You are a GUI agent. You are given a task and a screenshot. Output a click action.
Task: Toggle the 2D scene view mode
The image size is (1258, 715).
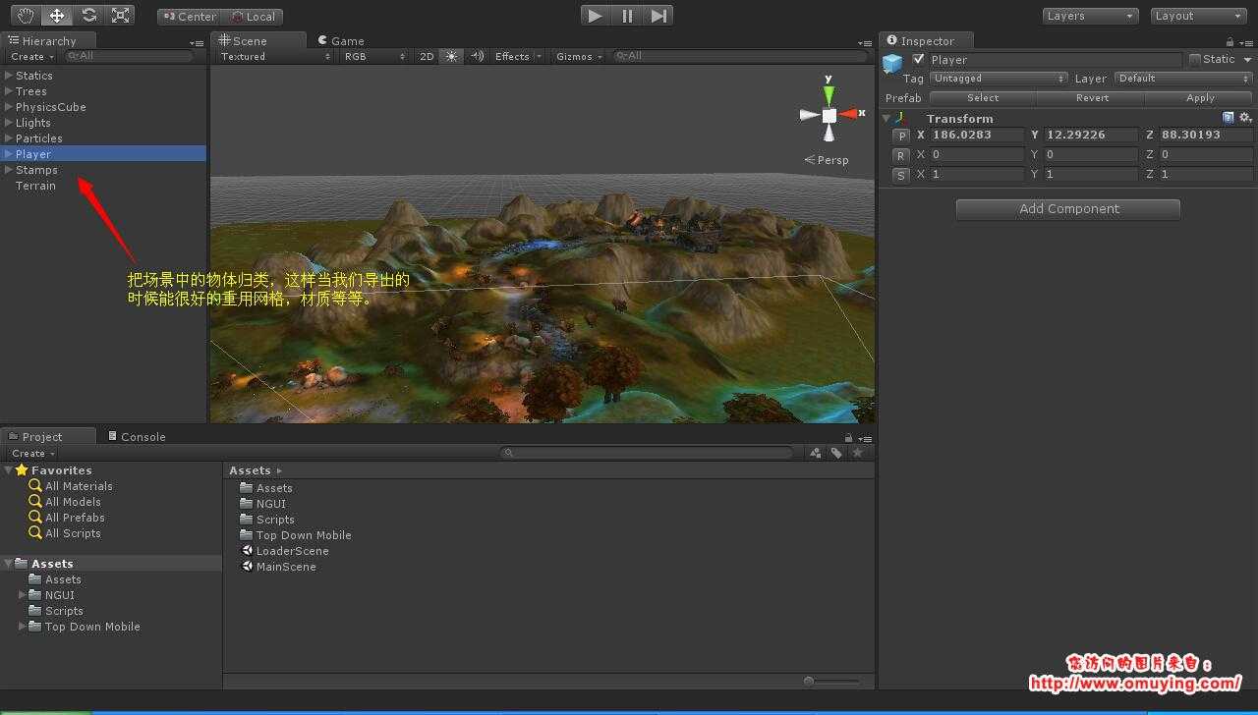pyautogui.click(x=427, y=56)
